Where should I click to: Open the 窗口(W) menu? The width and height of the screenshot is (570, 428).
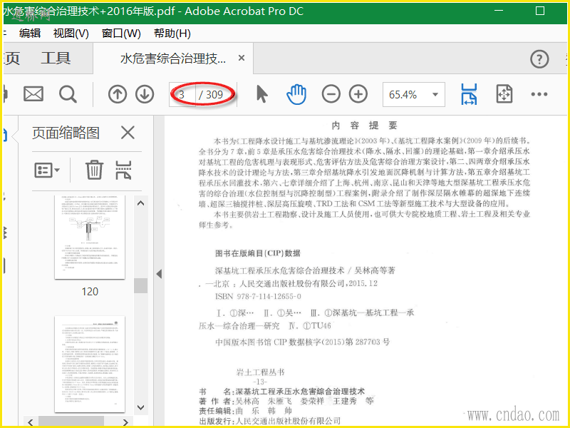point(121,34)
